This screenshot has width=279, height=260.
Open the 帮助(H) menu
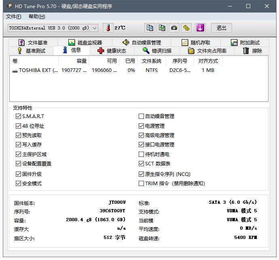[37, 17]
